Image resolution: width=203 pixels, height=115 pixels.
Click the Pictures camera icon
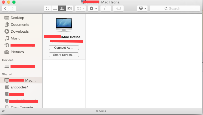7,52
